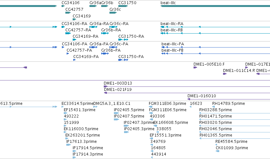Click the DMG5A3_1.E10.C1 EST
Viewport: 270px width, 159px height.
[x=95, y=107]
